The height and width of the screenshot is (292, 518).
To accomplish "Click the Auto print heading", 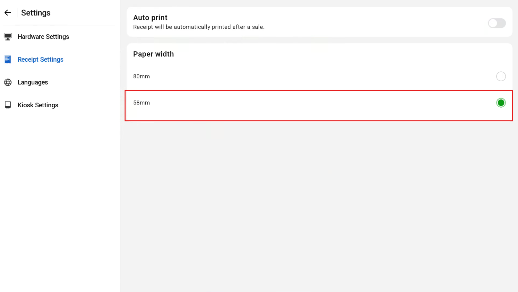I will click(150, 18).
